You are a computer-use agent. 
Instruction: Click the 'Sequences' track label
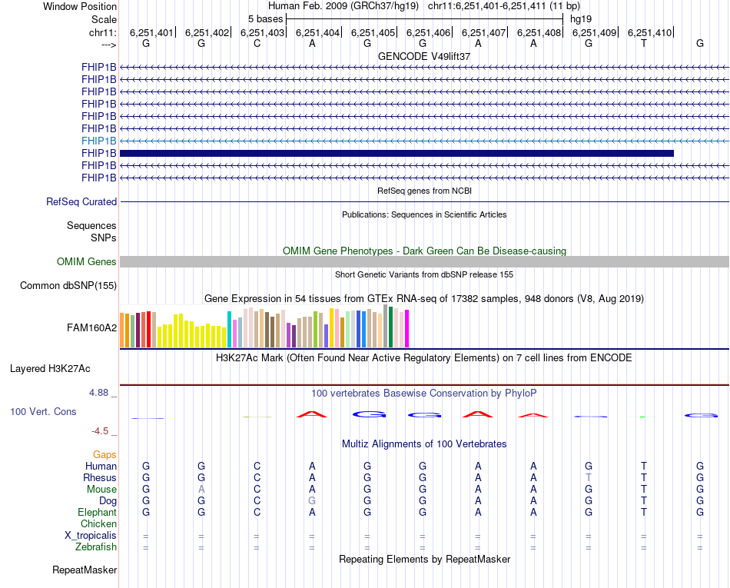pos(91,226)
